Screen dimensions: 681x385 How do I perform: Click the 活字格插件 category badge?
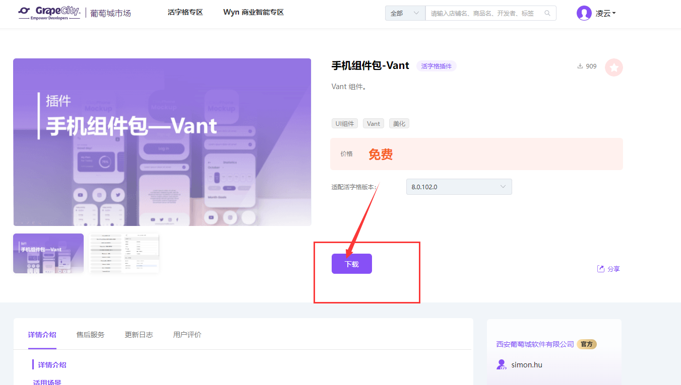pyautogui.click(x=437, y=66)
